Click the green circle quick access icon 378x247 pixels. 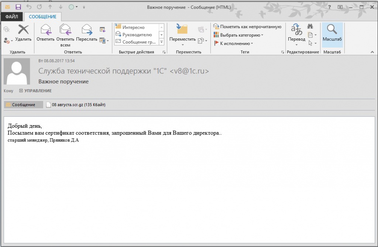pos(71,7)
